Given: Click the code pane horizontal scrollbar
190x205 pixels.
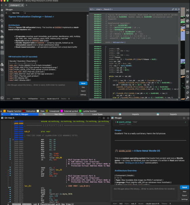Looking at the screenshot, I should pos(133,100).
